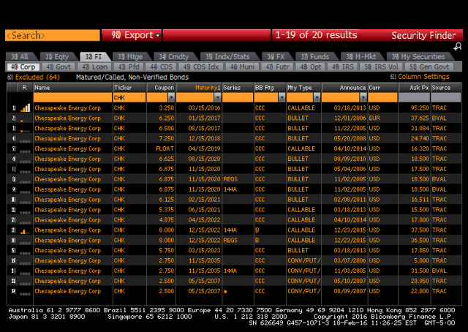Open the Indx/Stats tab
This screenshot has height=332, width=468.
[227, 56]
